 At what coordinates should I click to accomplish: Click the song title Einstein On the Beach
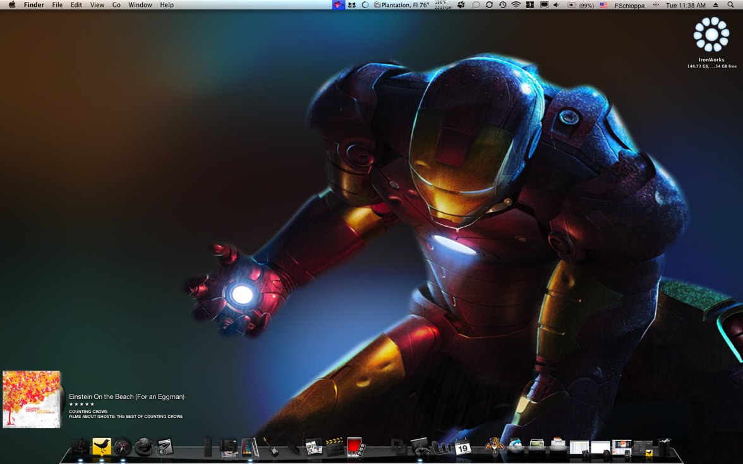pyautogui.click(x=126, y=396)
